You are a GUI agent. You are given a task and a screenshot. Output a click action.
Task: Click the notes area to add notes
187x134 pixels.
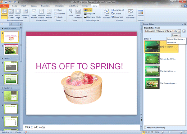click(82, 127)
